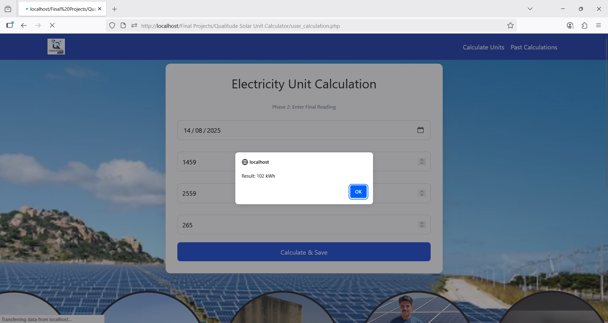Open the extensions puzzle icon
This screenshot has height=323, width=608.
click(x=584, y=26)
